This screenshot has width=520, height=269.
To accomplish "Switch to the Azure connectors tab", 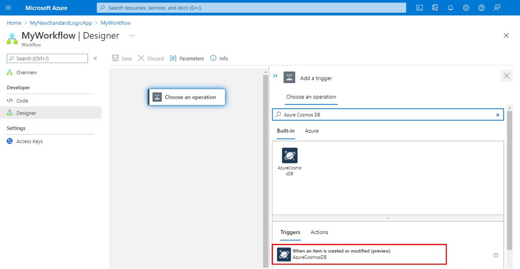I will pyautogui.click(x=312, y=131).
